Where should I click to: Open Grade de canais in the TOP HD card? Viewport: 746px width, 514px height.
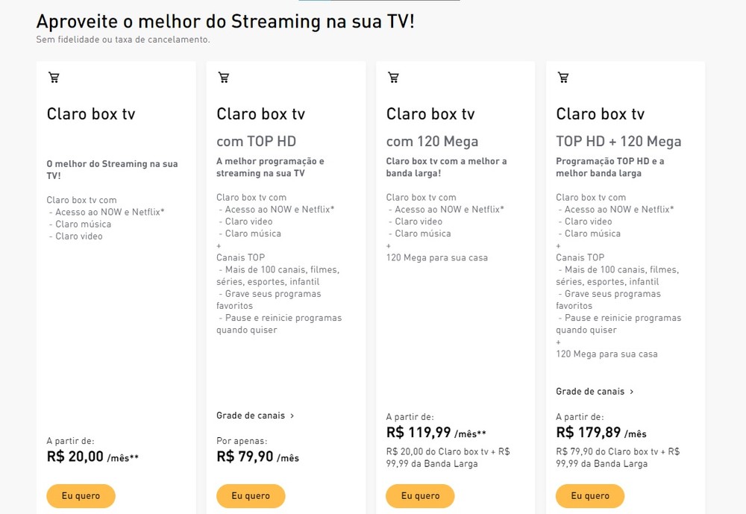coord(251,416)
